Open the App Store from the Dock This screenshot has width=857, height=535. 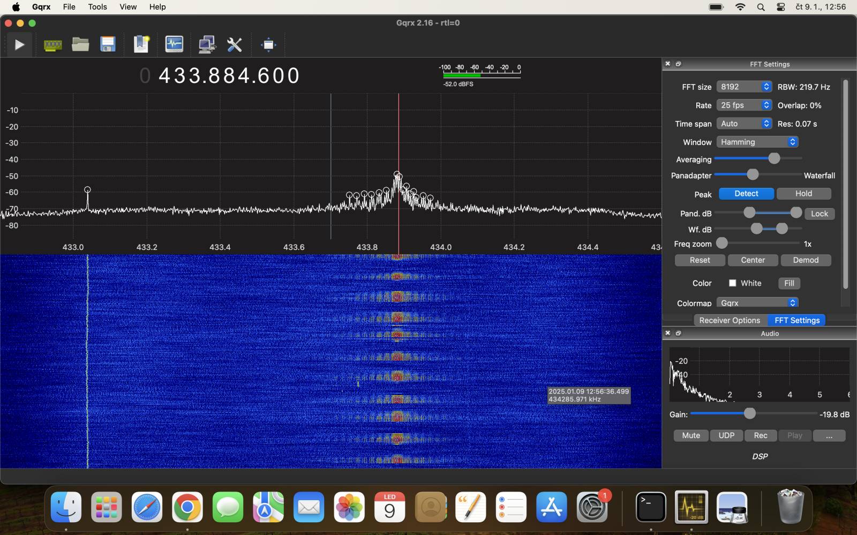[552, 507]
